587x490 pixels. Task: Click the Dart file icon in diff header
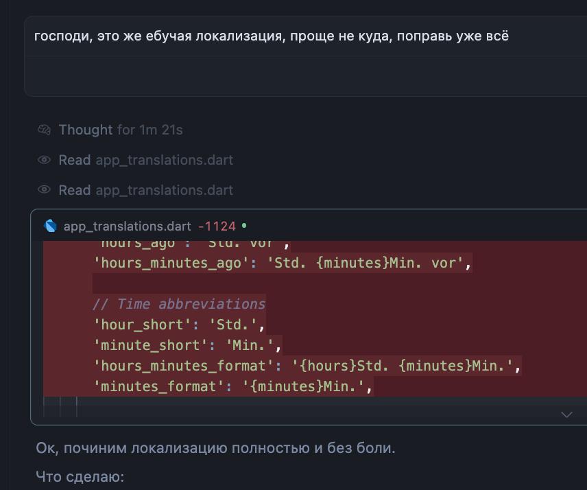coord(50,226)
